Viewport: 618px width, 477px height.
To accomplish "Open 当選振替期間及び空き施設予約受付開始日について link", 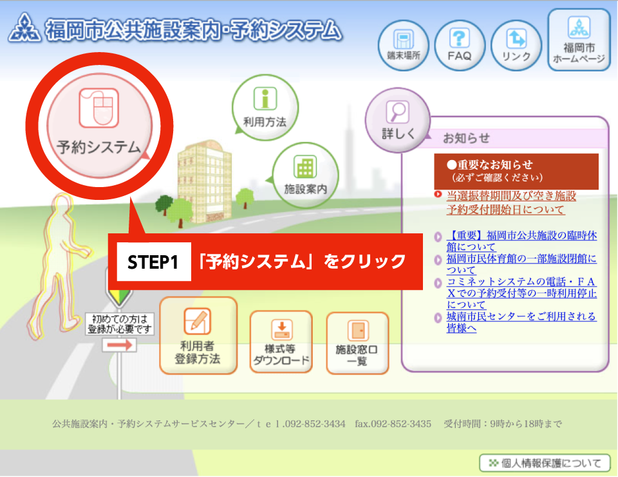I will click(x=511, y=203).
